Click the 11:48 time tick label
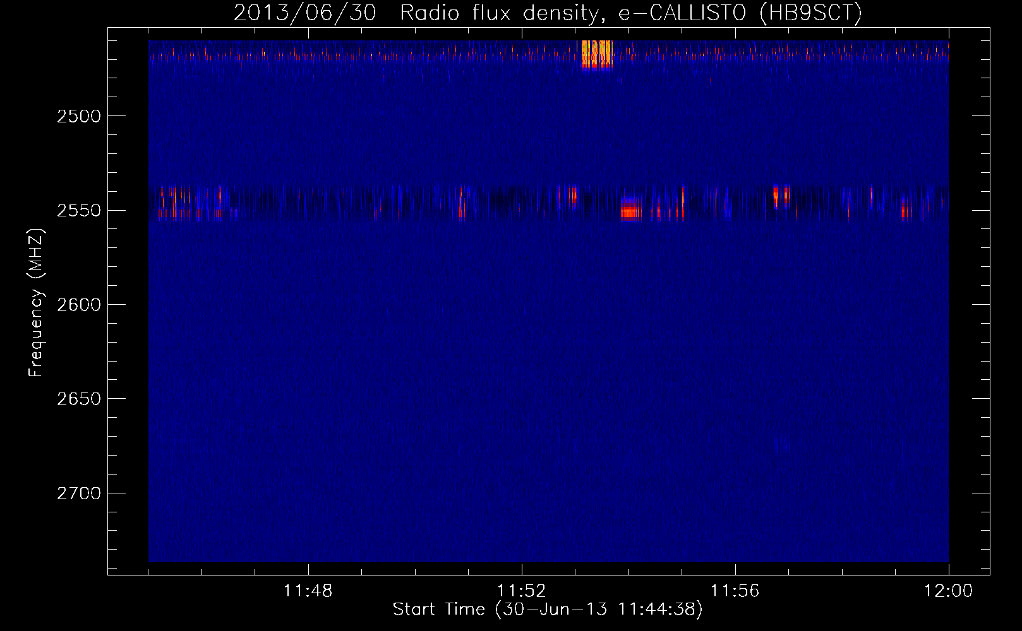Screen dimensions: 1022x631 tap(308, 591)
